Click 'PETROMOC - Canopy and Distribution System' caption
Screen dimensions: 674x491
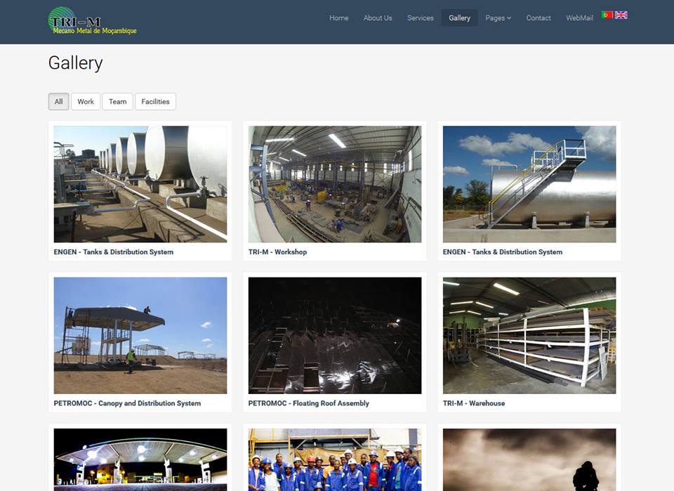pyautogui.click(x=127, y=403)
